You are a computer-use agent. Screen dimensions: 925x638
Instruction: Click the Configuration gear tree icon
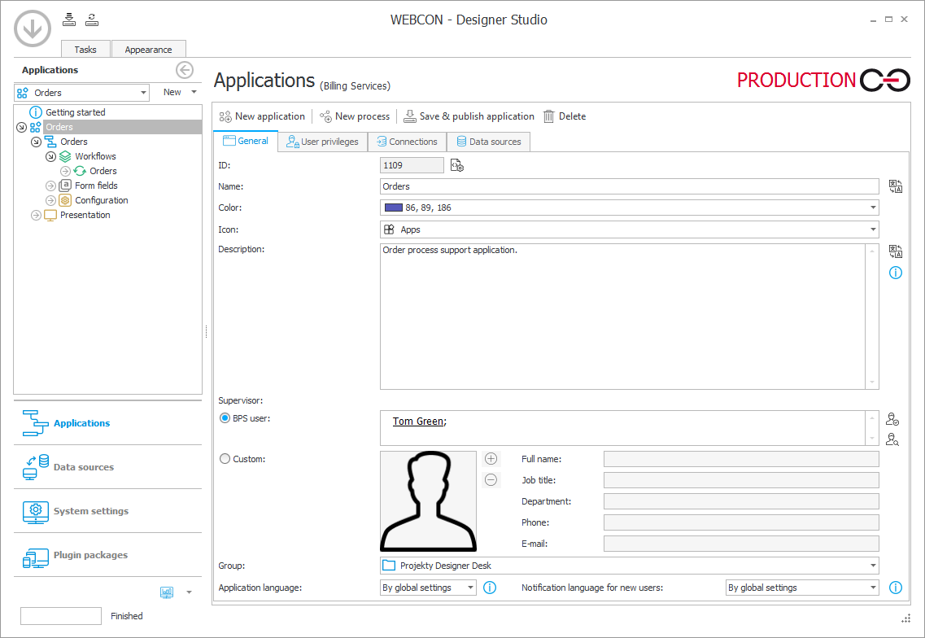point(65,200)
